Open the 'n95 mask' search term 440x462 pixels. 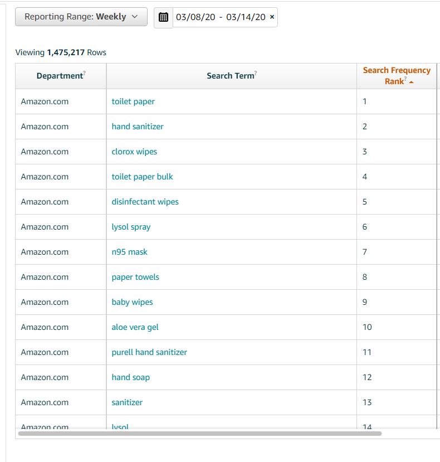pyautogui.click(x=130, y=252)
